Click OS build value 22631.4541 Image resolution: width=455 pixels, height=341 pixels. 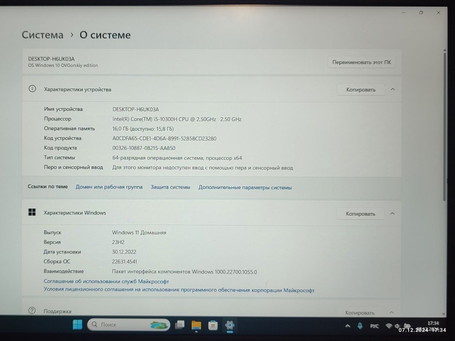click(x=125, y=262)
